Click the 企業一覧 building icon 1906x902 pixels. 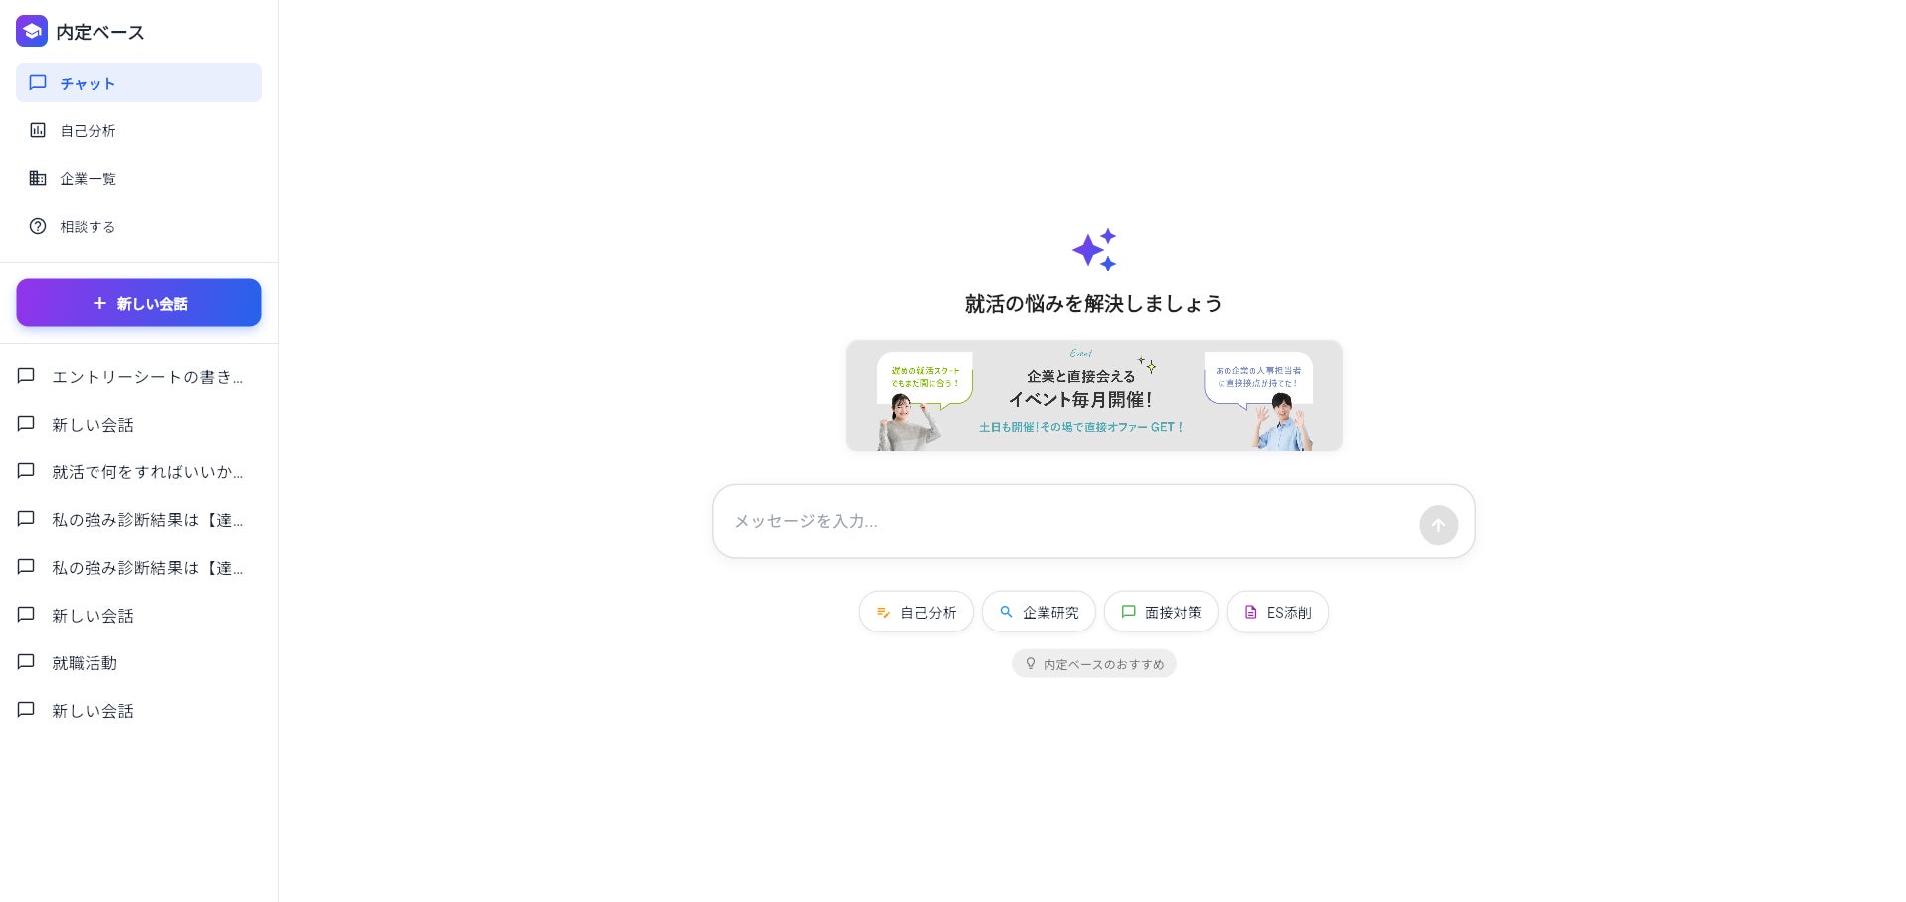38,178
